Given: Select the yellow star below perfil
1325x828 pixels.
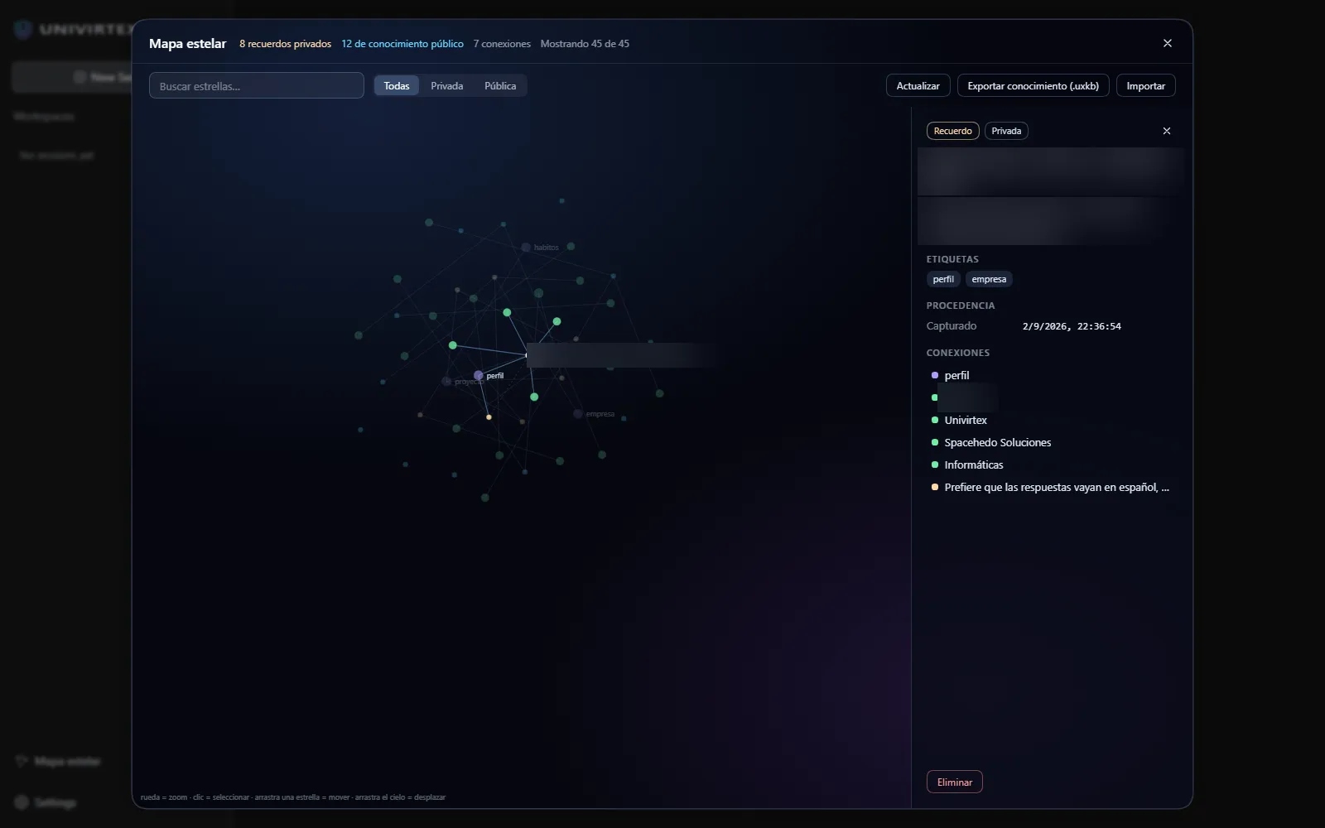Looking at the screenshot, I should (489, 416).
